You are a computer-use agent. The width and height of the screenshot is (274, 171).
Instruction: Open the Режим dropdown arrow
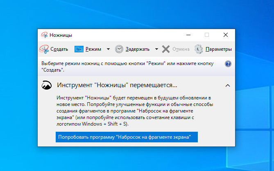click(x=109, y=49)
